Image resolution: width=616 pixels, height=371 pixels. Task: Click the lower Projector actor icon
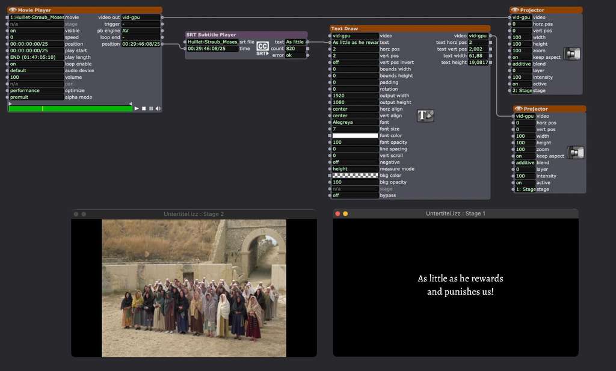(x=576, y=153)
